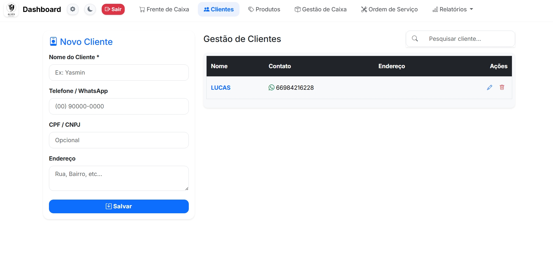
Task: Click the Contato column header
Action: [280, 66]
